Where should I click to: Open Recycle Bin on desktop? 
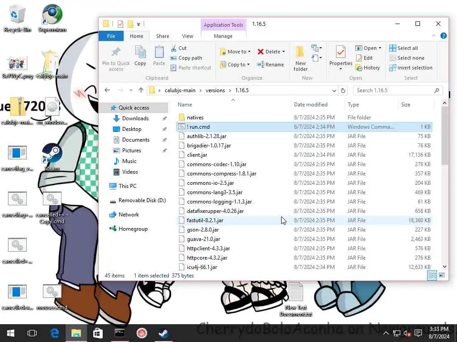pyautogui.click(x=17, y=18)
